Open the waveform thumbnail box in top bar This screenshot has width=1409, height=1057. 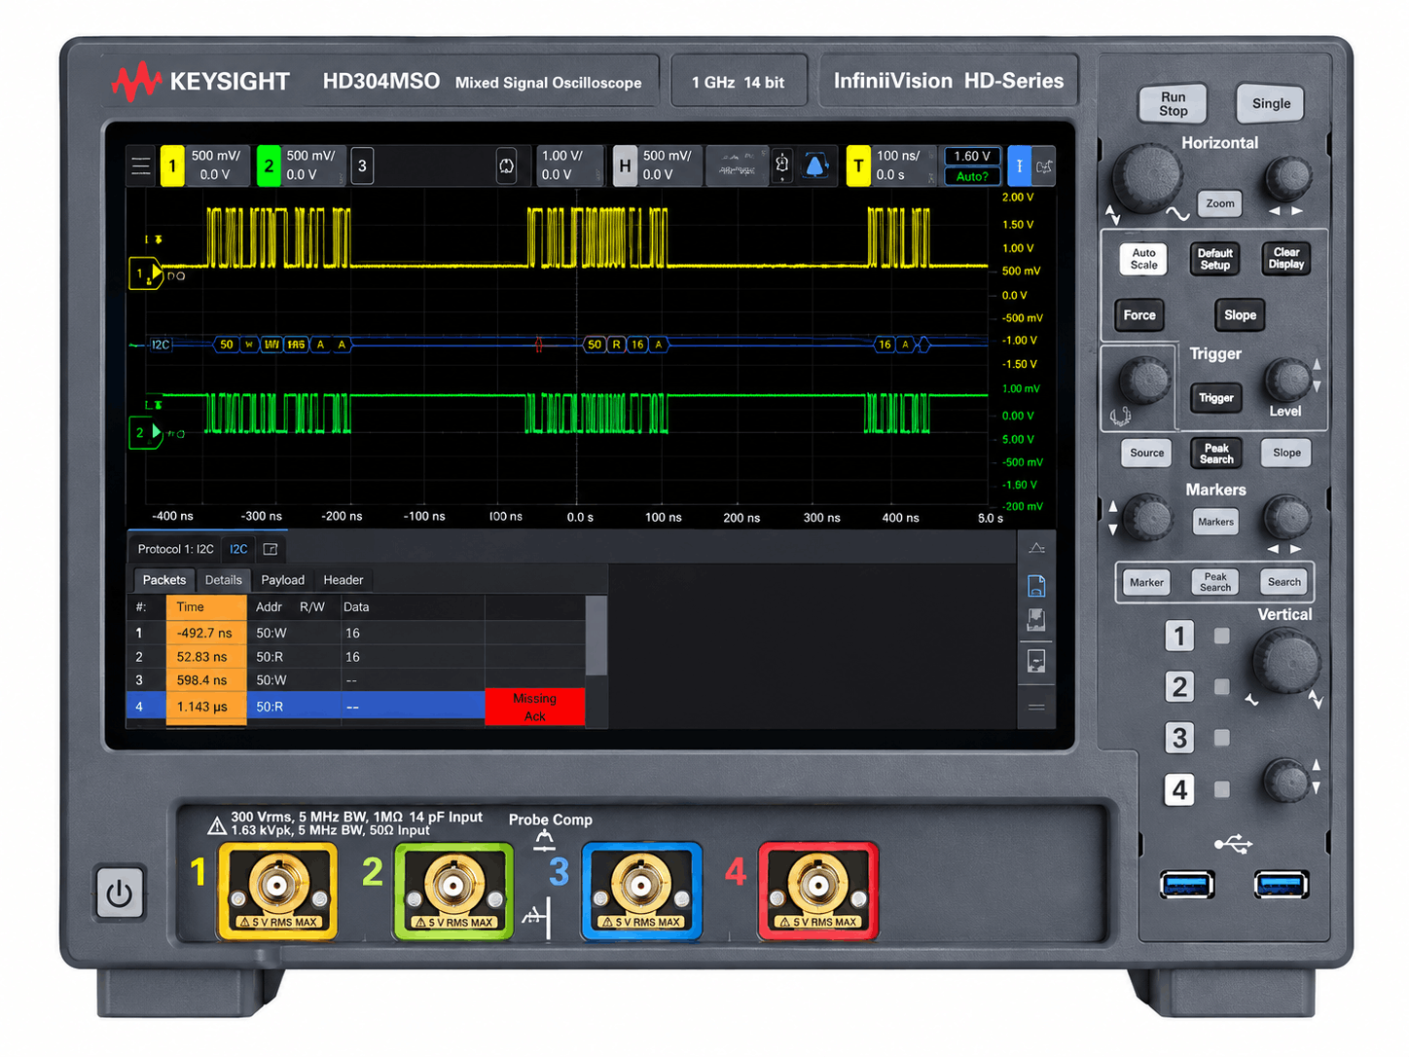point(737,165)
